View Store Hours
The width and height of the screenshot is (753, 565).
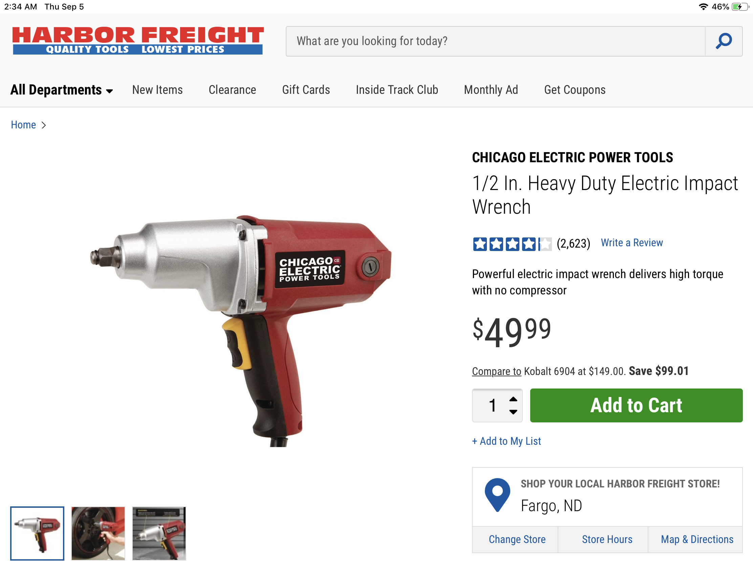[x=607, y=540]
